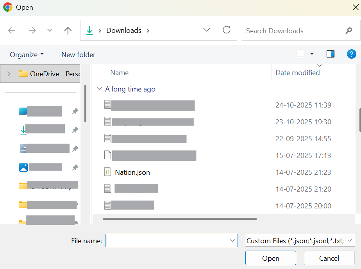The width and height of the screenshot is (361, 269).
Task: Refresh the Downloads folder view
Action: click(x=227, y=30)
